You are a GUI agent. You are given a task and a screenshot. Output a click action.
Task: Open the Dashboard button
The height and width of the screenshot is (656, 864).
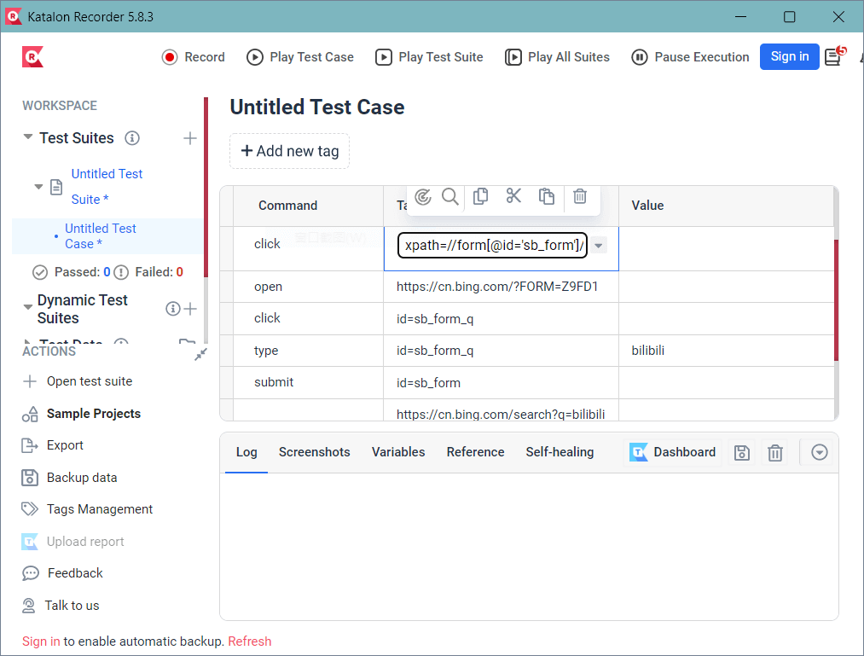pos(672,453)
